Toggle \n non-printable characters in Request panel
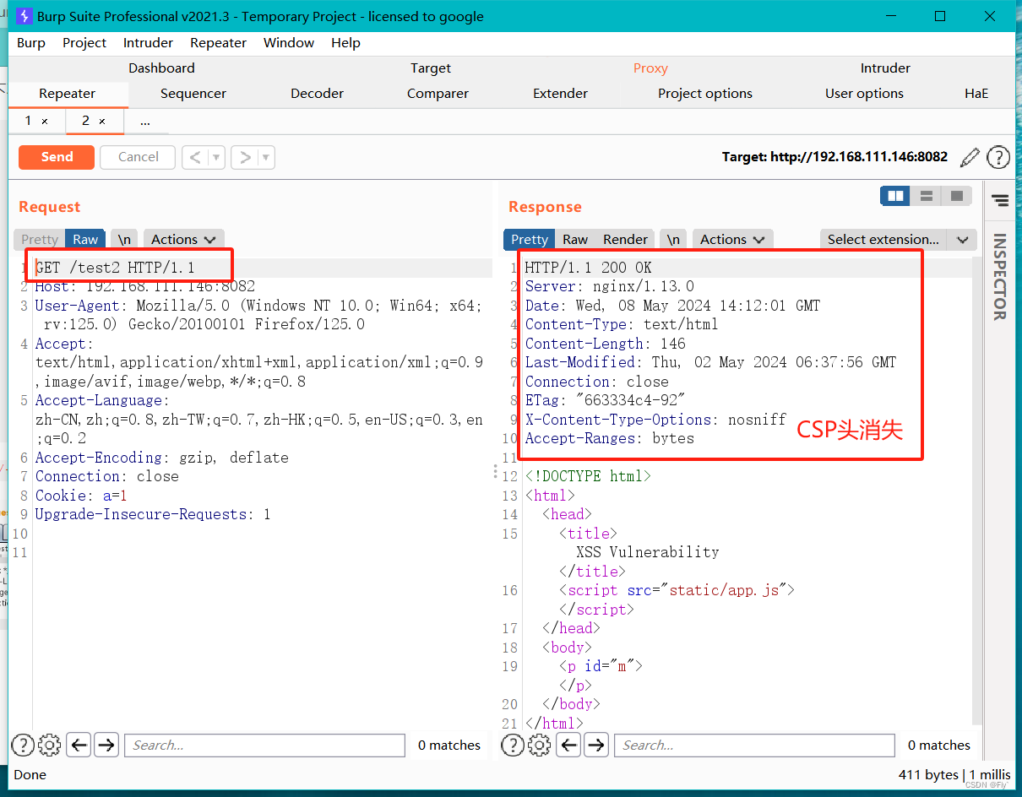This screenshot has width=1022, height=797. coord(124,239)
